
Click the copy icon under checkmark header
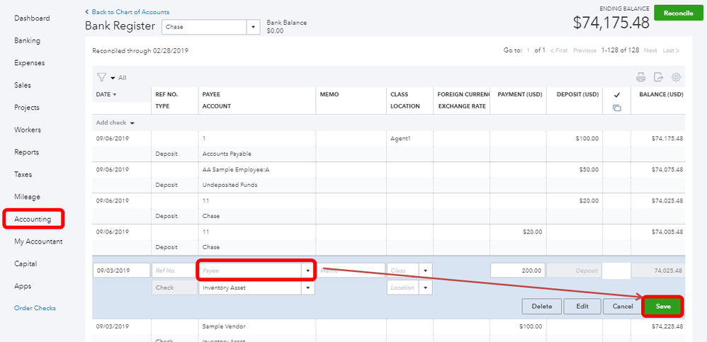616,108
